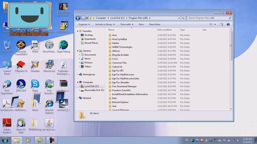This screenshot has width=257, height=144.
Task: Open the Share with menu
Action: [x=127, y=24]
